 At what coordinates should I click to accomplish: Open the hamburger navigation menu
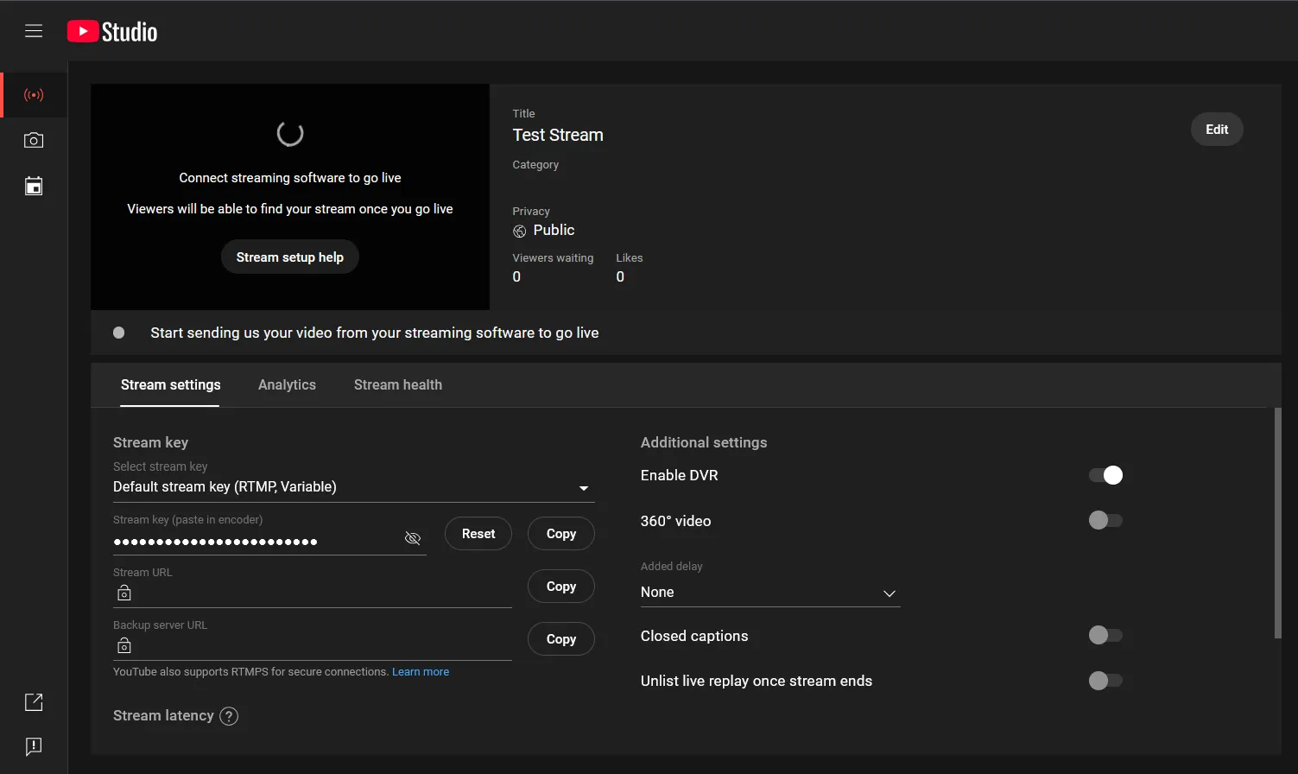click(34, 31)
